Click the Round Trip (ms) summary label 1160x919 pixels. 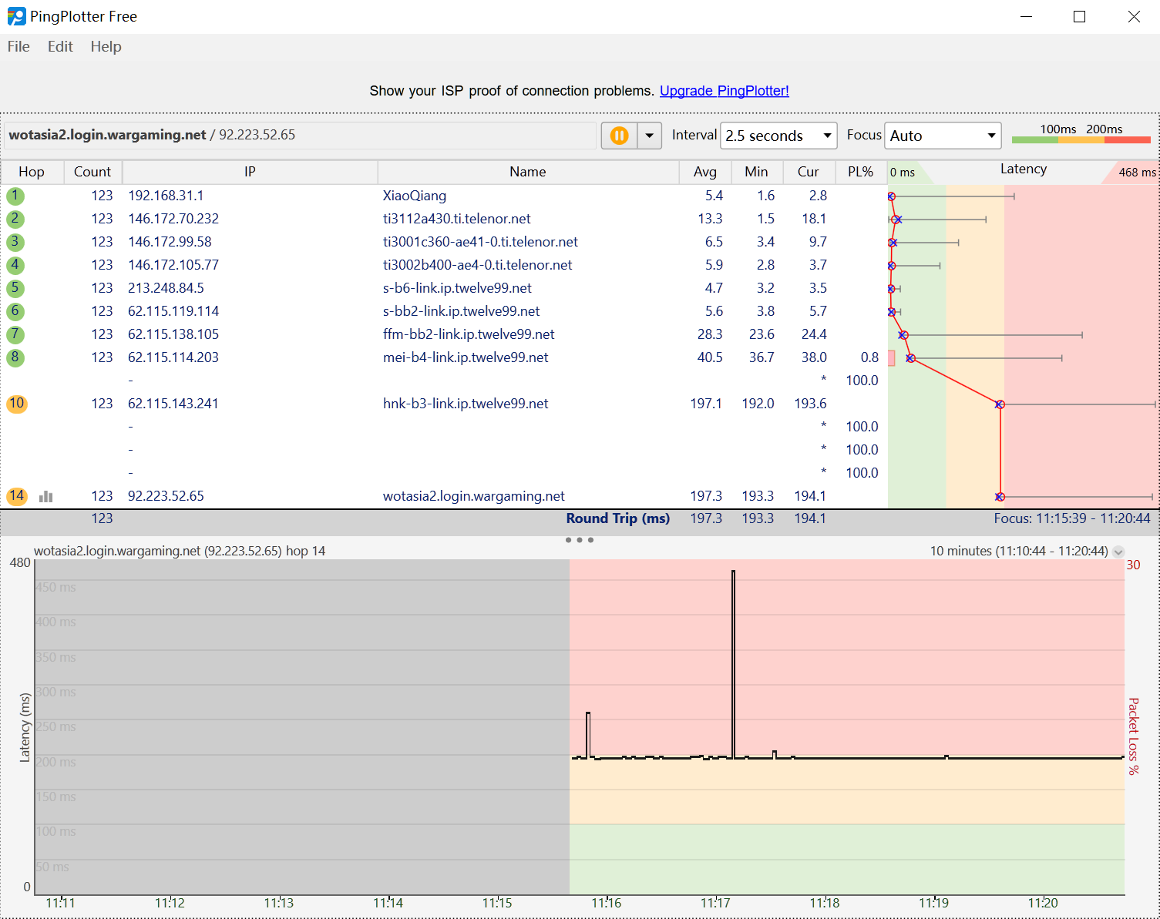pyautogui.click(x=618, y=518)
